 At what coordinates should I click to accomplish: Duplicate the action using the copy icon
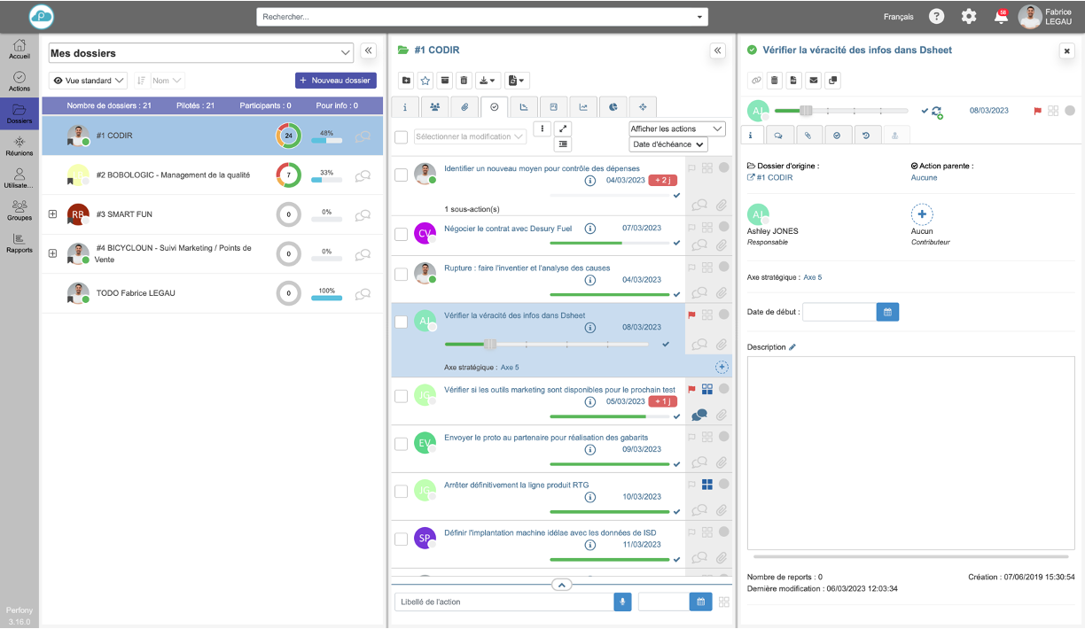tap(833, 81)
